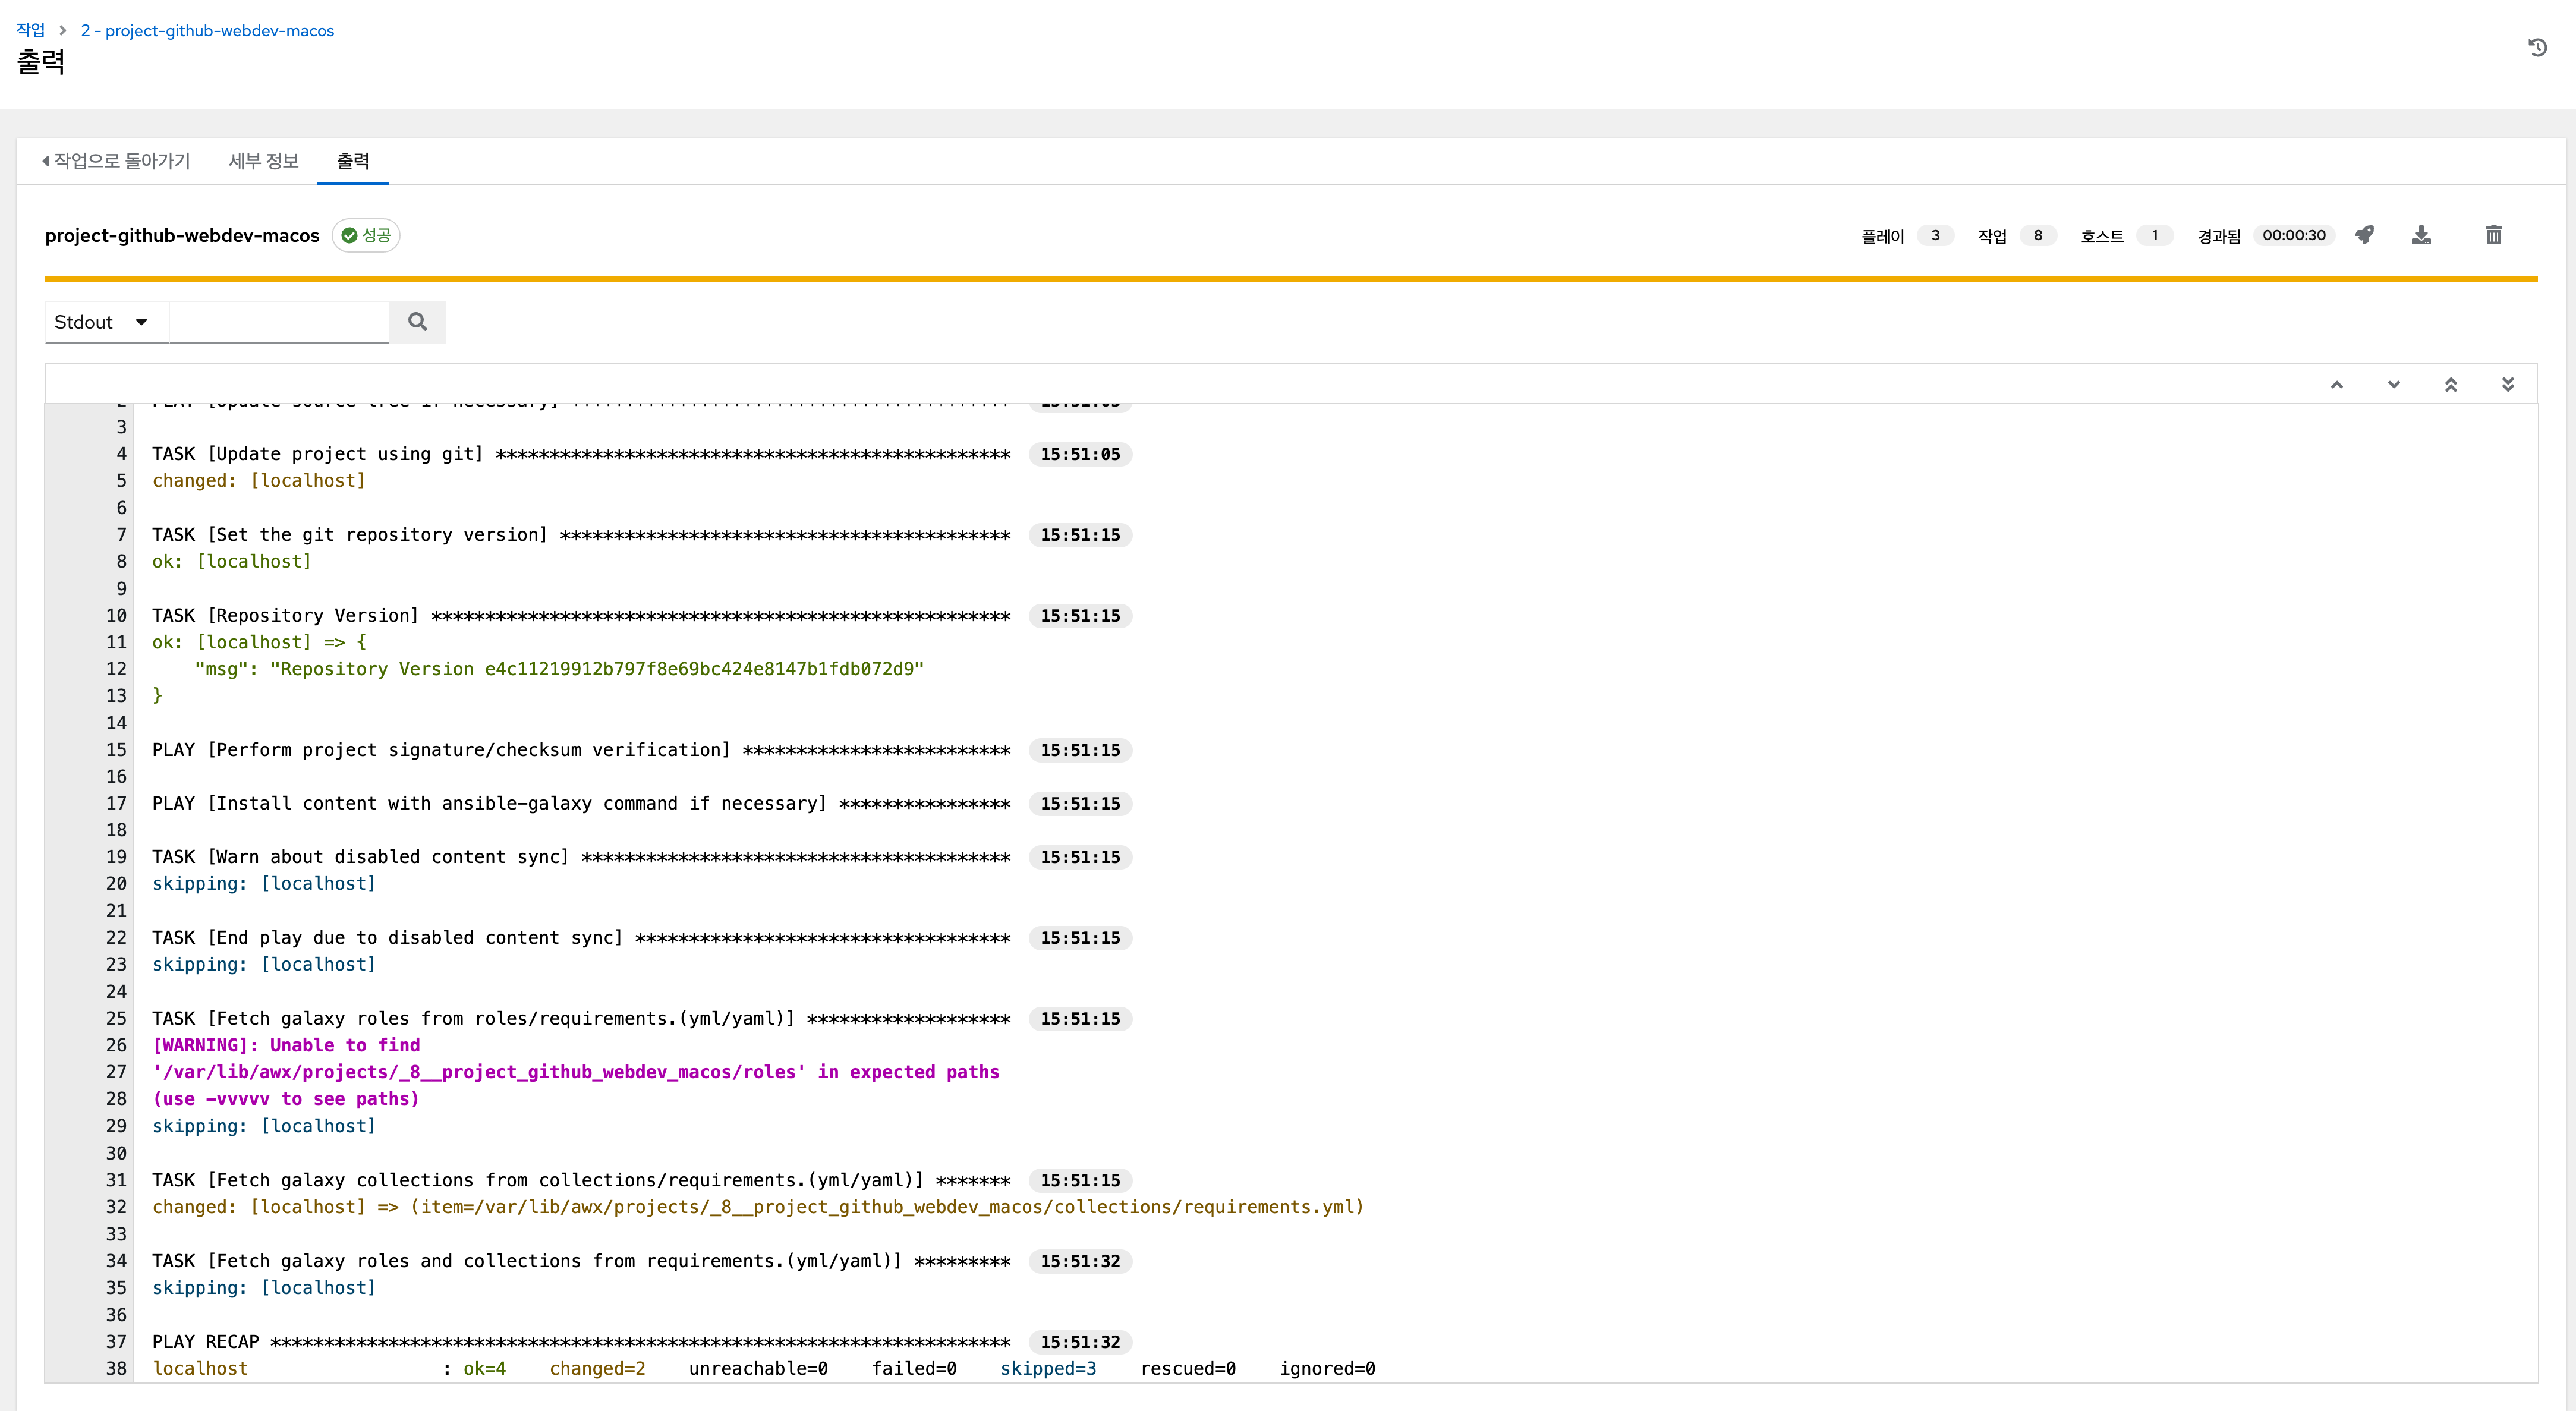Click skipped=3 in recap

tap(1048, 1369)
